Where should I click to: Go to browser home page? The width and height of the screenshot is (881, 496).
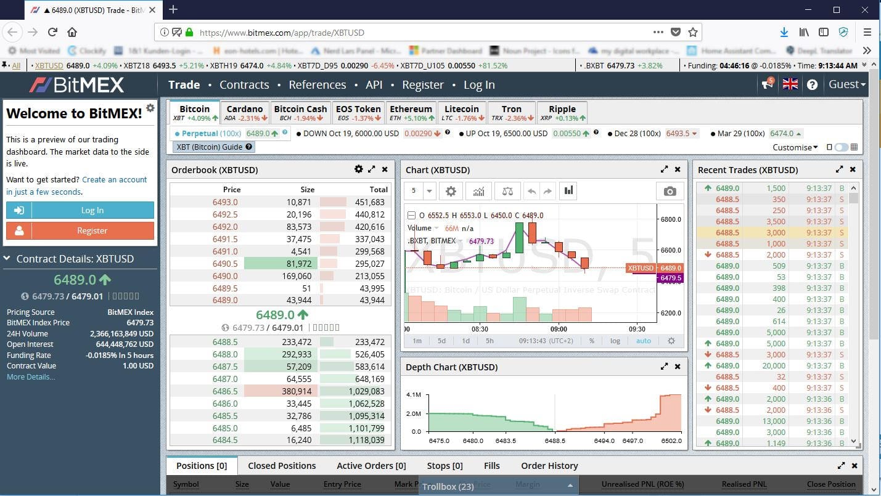[x=72, y=32]
